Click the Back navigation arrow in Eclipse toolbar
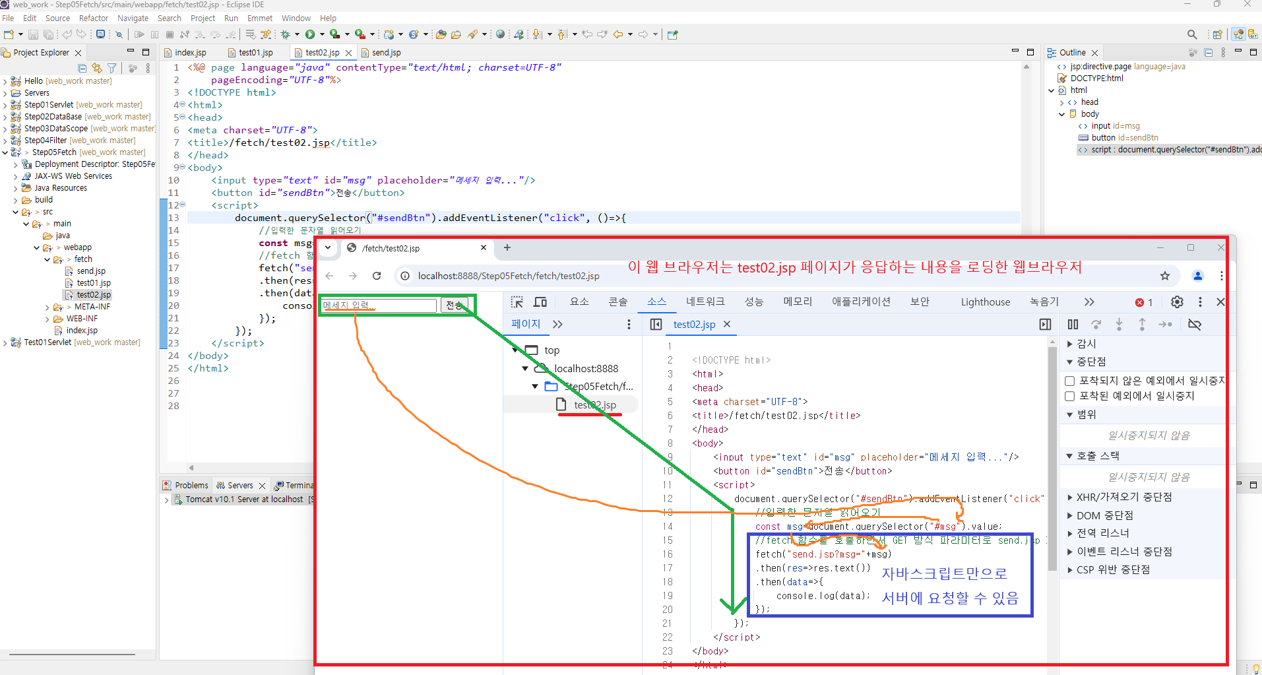The image size is (1262, 675). coord(618,34)
